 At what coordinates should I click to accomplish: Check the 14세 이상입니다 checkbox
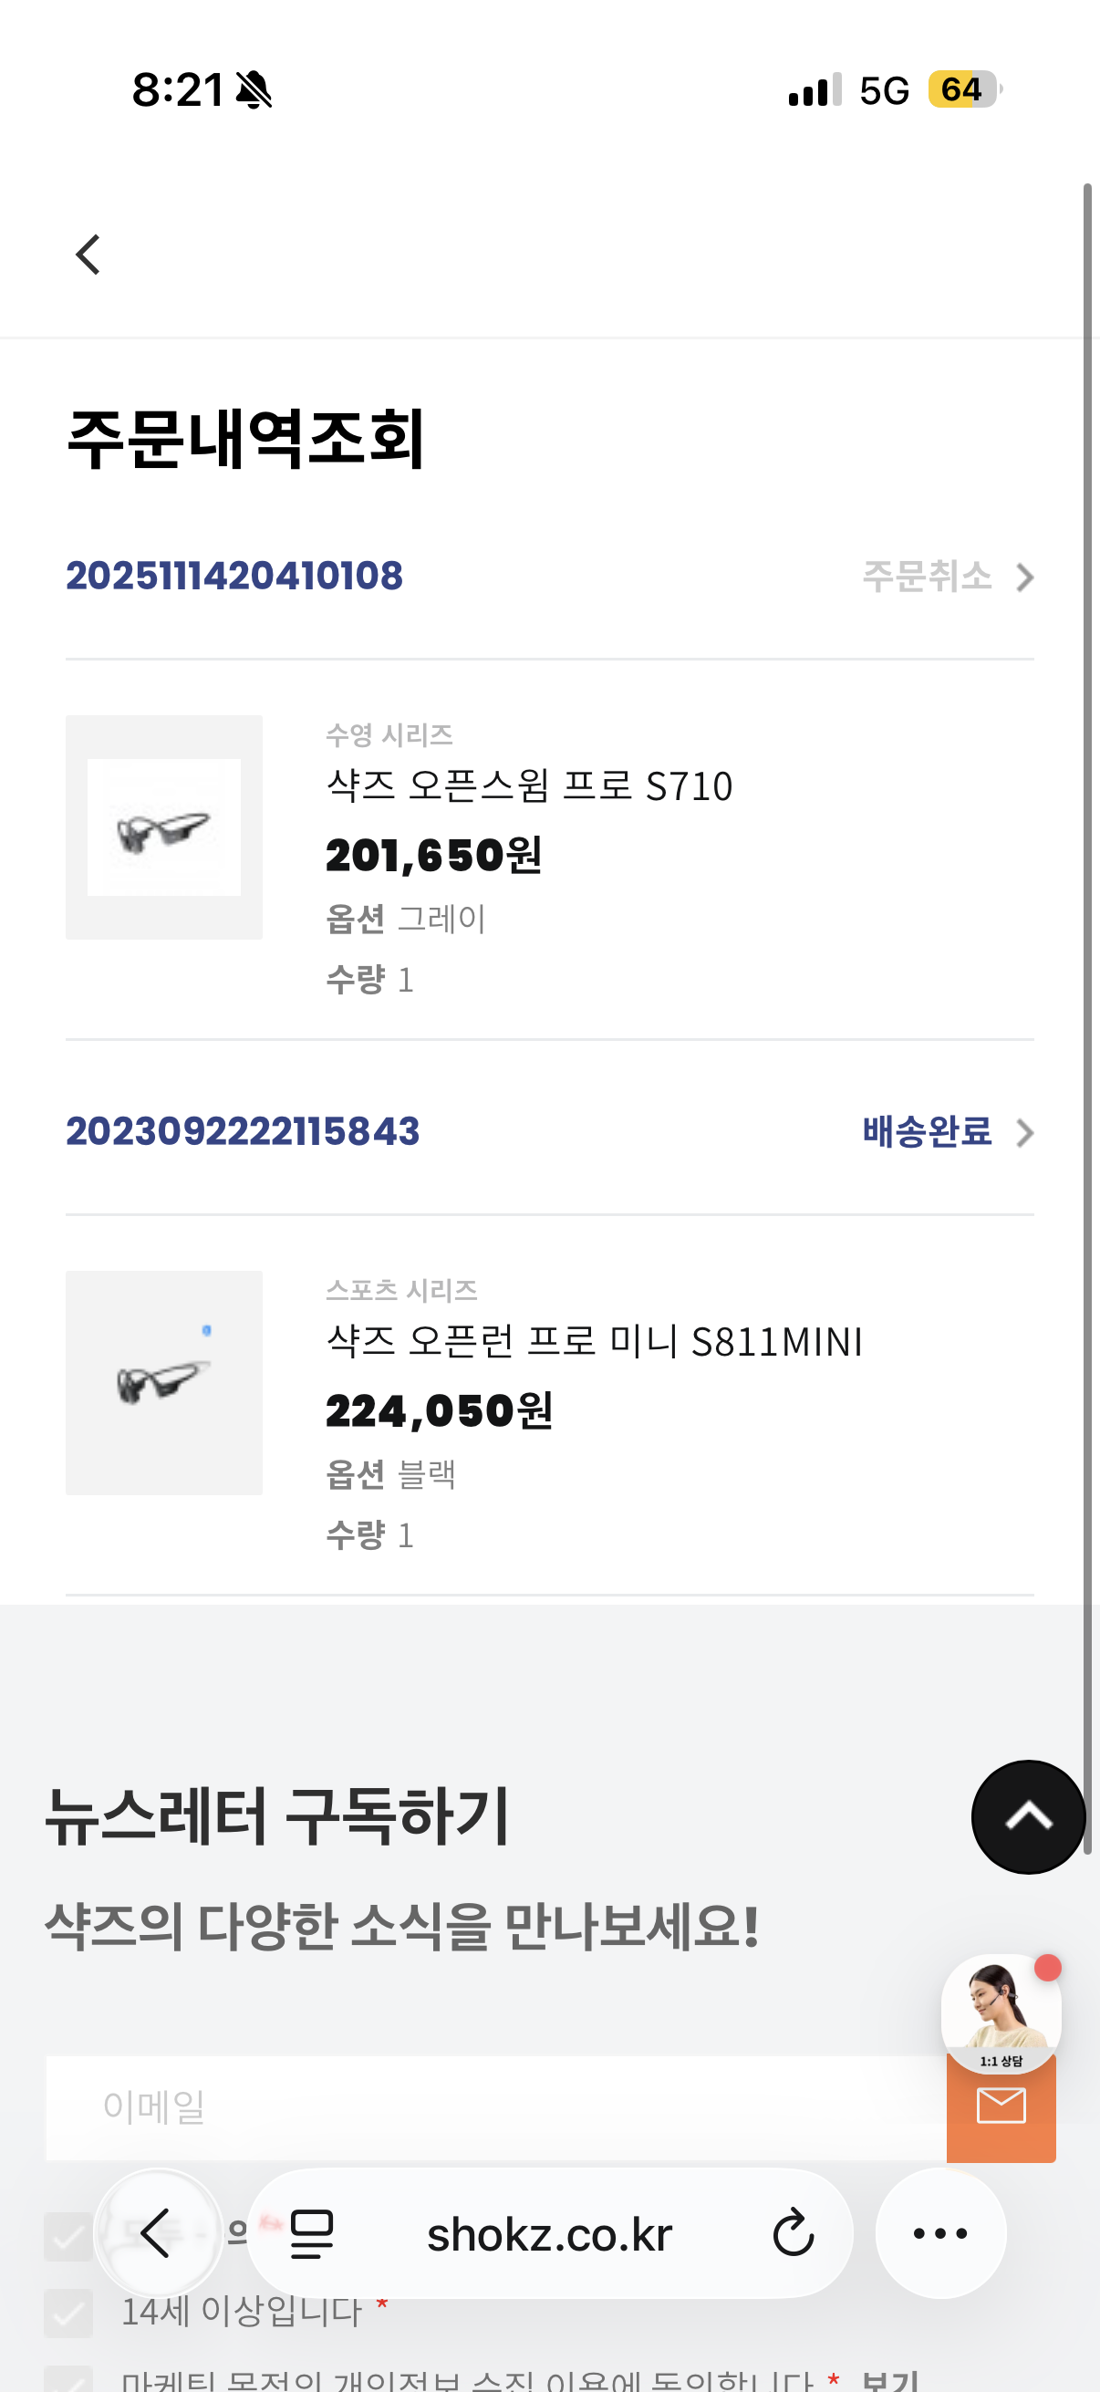point(68,2312)
